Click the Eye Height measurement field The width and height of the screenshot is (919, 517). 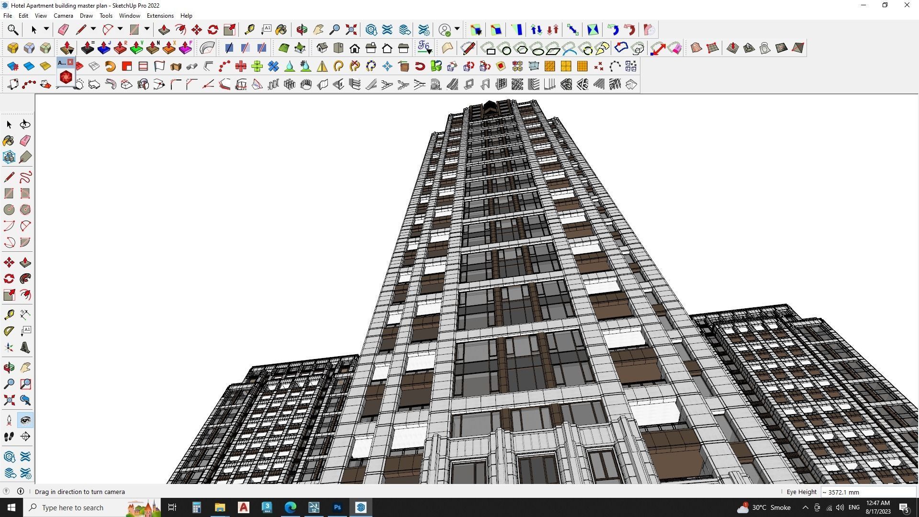(868, 492)
